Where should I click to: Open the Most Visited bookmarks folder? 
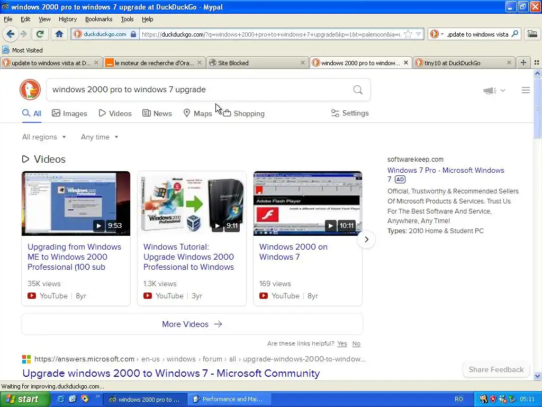pyautogui.click(x=22, y=50)
